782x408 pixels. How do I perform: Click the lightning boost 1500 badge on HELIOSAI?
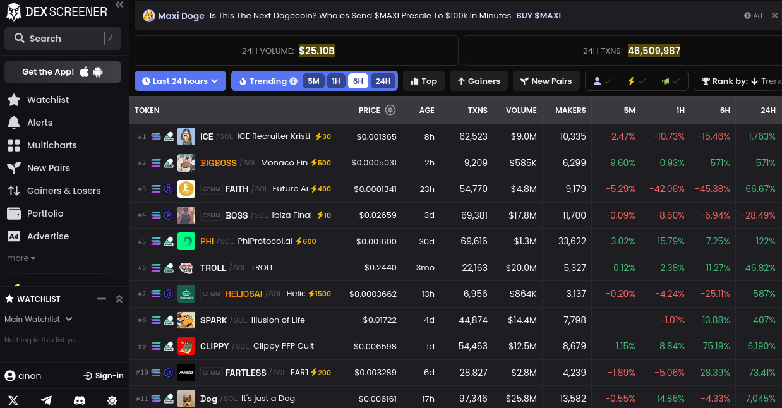pyautogui.click(x=320, y=294)
